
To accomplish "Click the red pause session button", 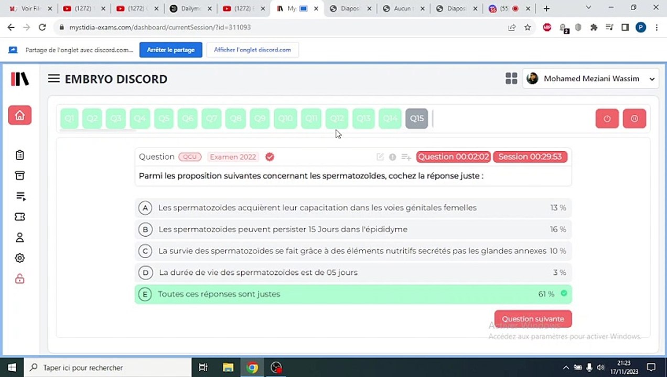I will [634, 118].
